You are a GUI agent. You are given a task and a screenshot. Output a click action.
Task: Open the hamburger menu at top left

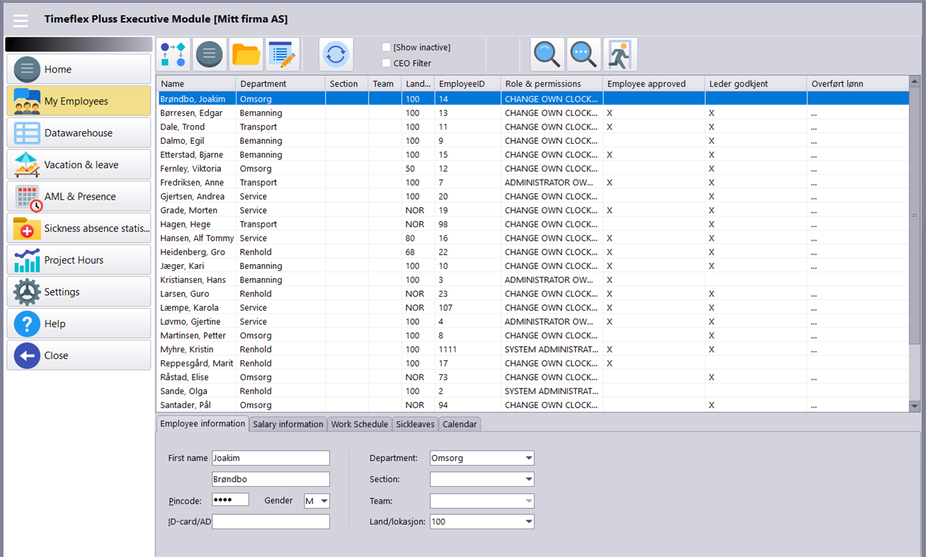[x=20, y=19]
